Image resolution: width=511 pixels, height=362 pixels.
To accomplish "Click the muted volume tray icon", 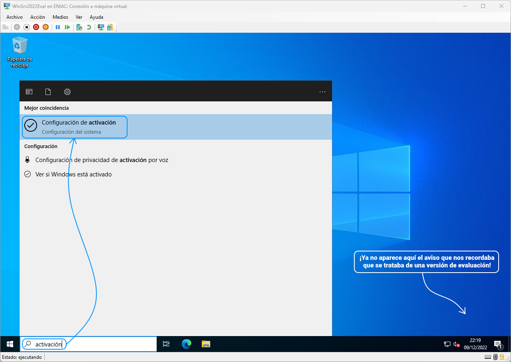I will [x=457, y=344].
